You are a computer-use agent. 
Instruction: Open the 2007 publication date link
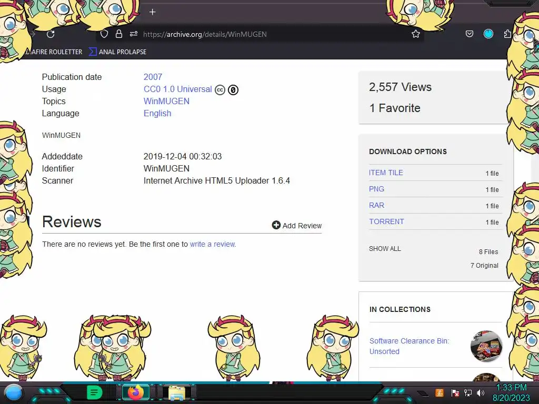[153, 77]
